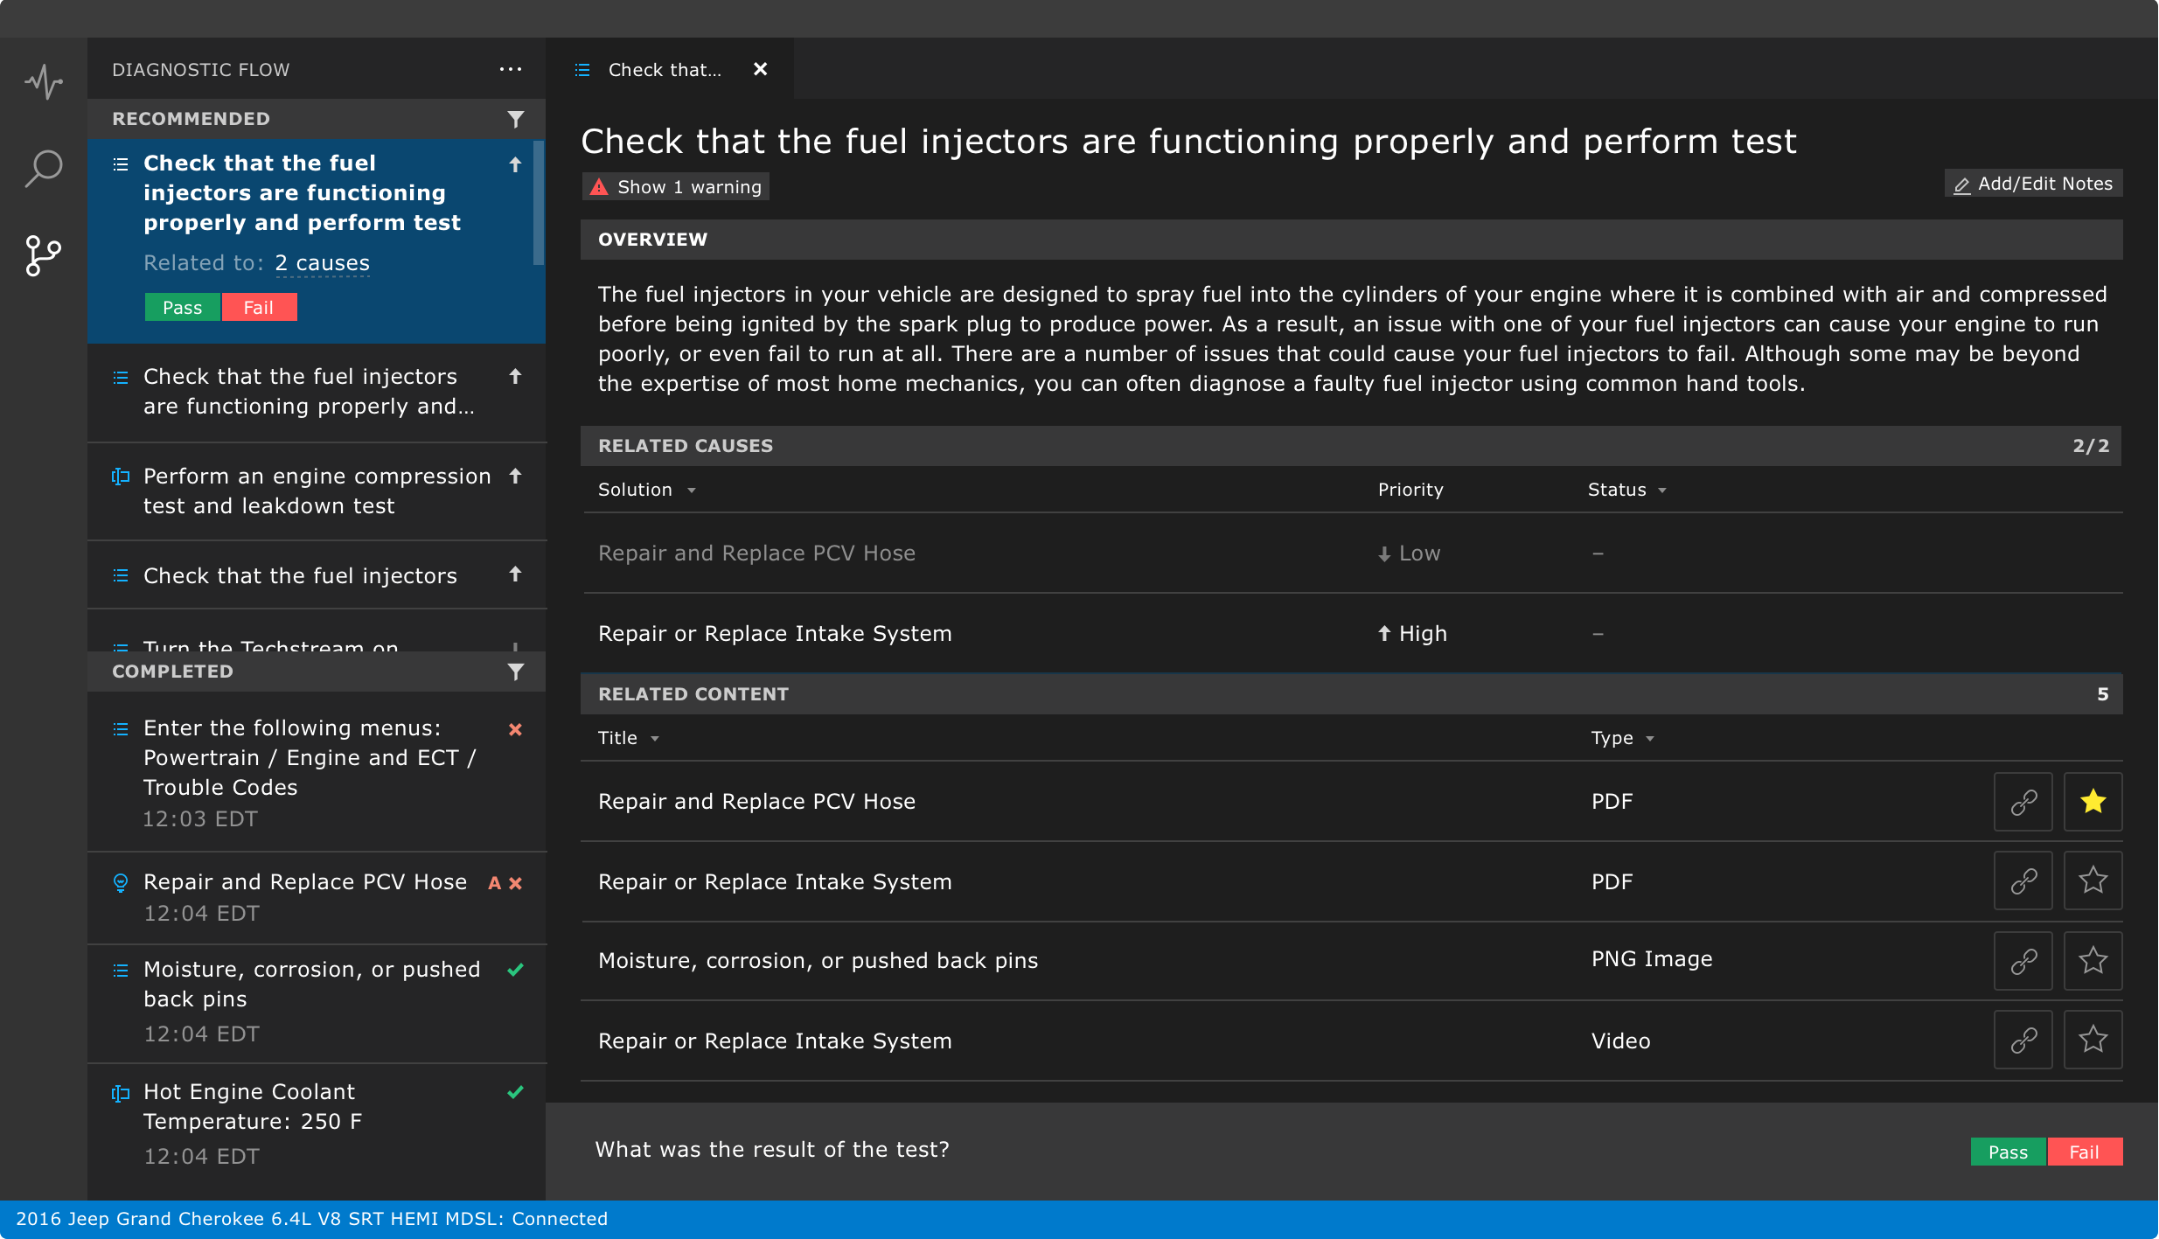
Task: Open the activity pulse icon in sidebar
Action: [44, 83]
